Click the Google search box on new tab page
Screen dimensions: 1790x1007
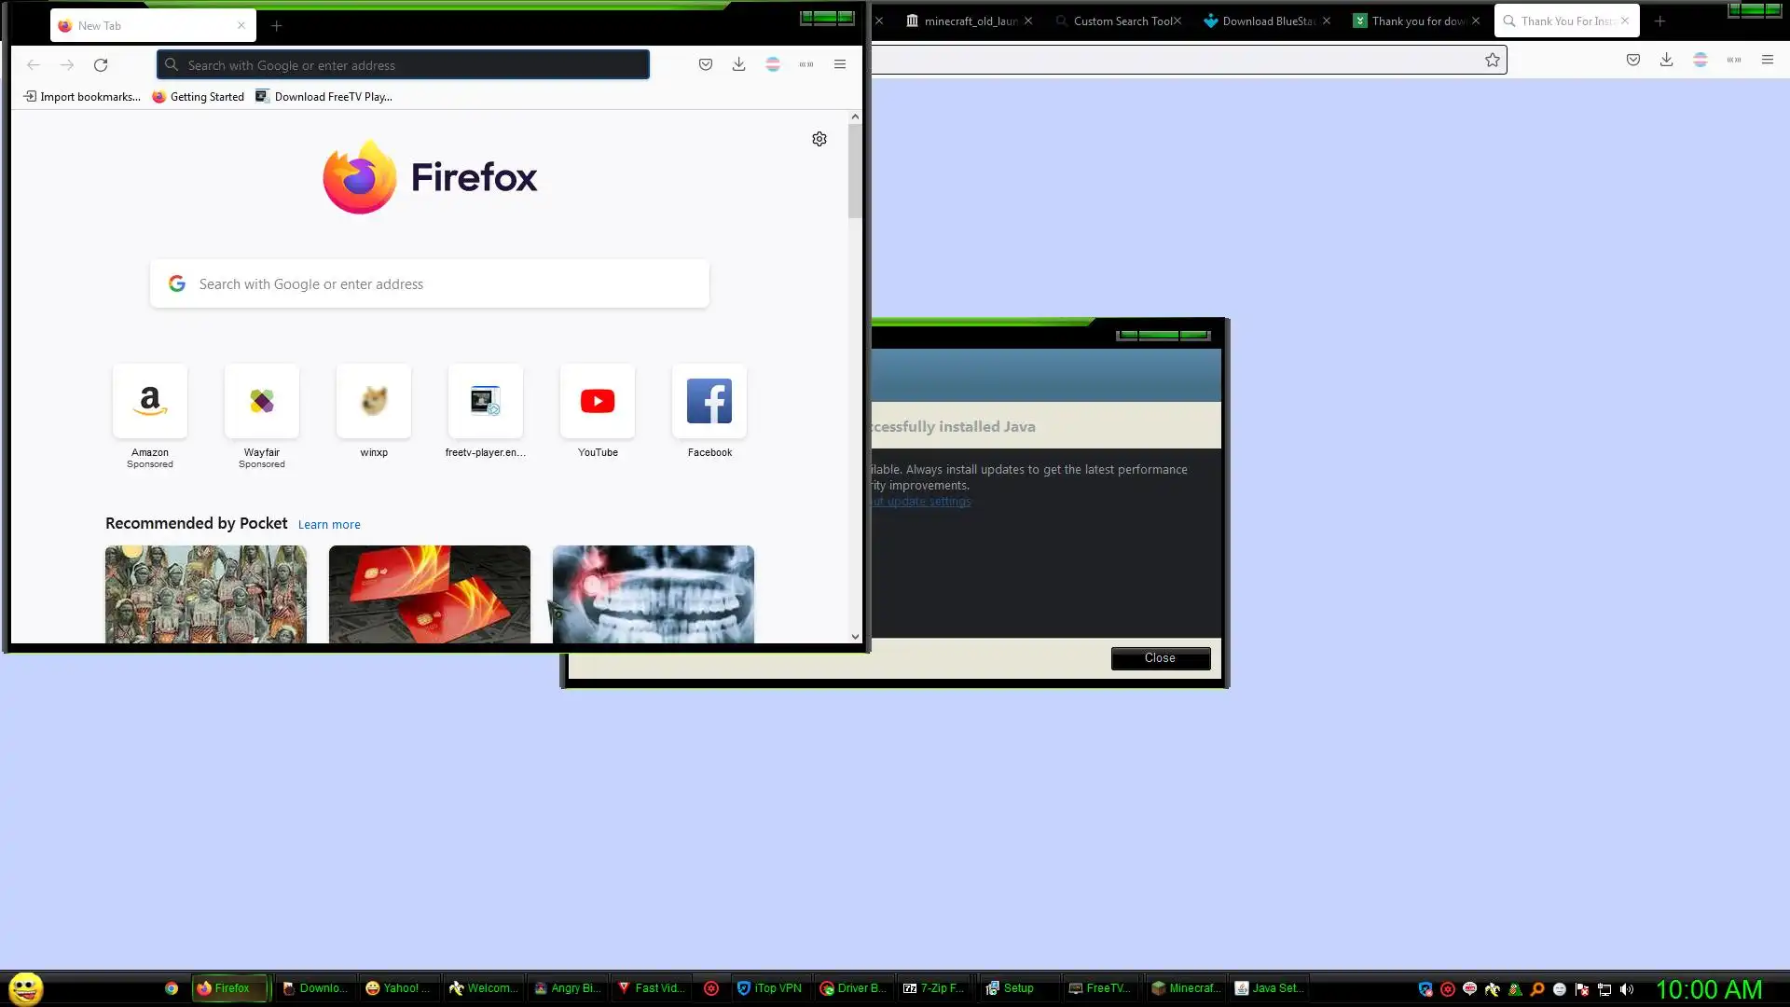click(430, 284)
